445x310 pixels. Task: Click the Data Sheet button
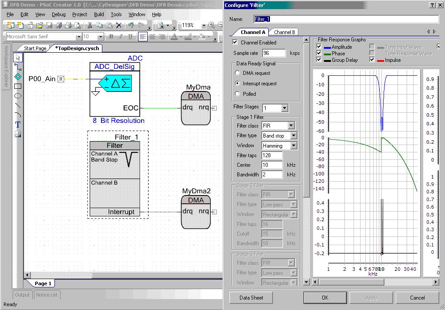(251, 298)
